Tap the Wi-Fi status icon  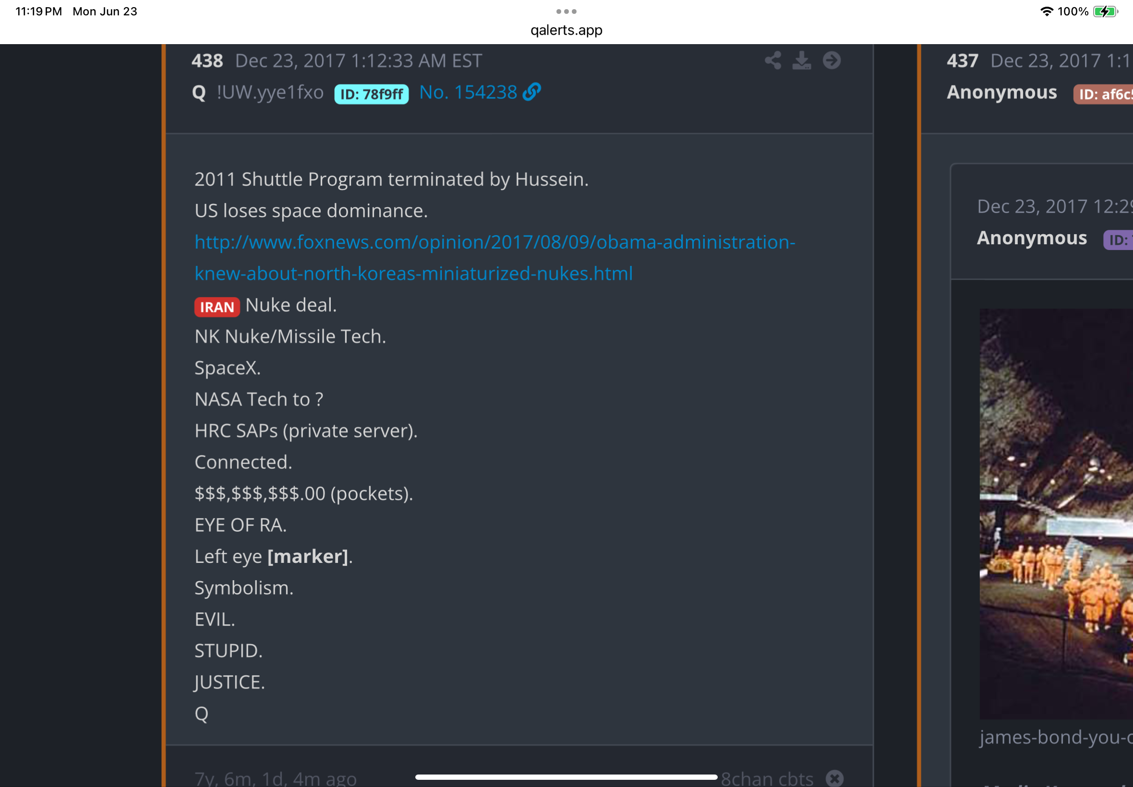coord(1047,12)
